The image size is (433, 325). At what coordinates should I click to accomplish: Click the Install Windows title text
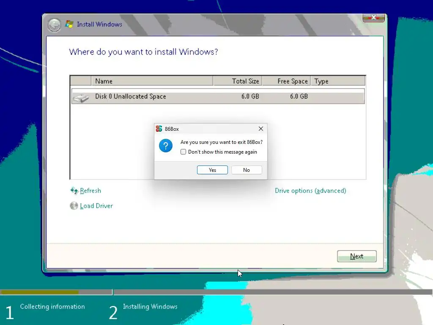[99, 24]
